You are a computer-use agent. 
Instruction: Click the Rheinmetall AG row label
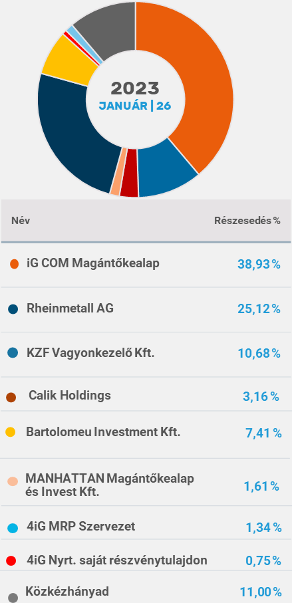70,308
